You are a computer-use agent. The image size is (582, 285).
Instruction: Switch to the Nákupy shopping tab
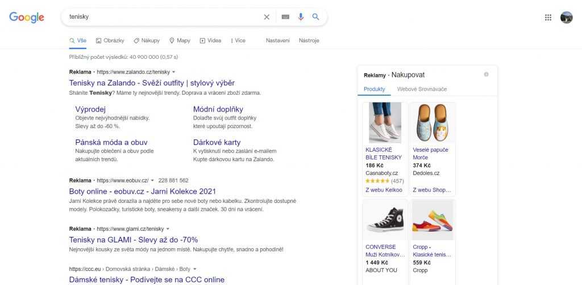point(147,41)
